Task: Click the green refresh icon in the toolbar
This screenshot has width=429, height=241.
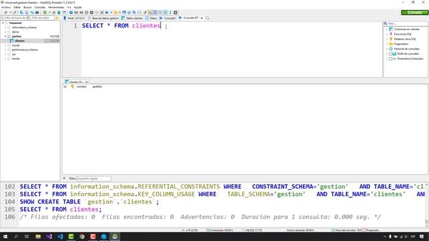Action: (x=45, y=13)
